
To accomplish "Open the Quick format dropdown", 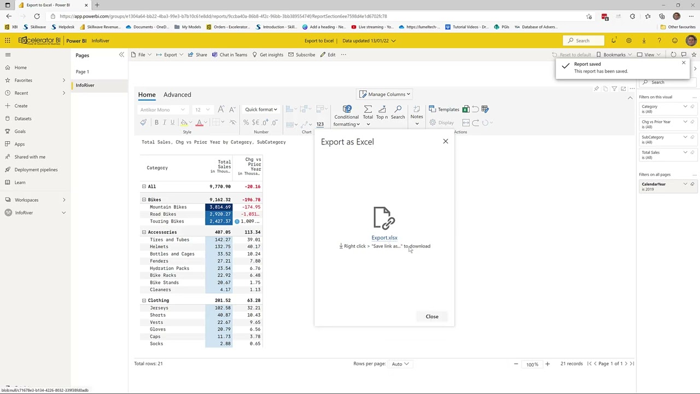I will pyautogui.click(x=261, y=109).
